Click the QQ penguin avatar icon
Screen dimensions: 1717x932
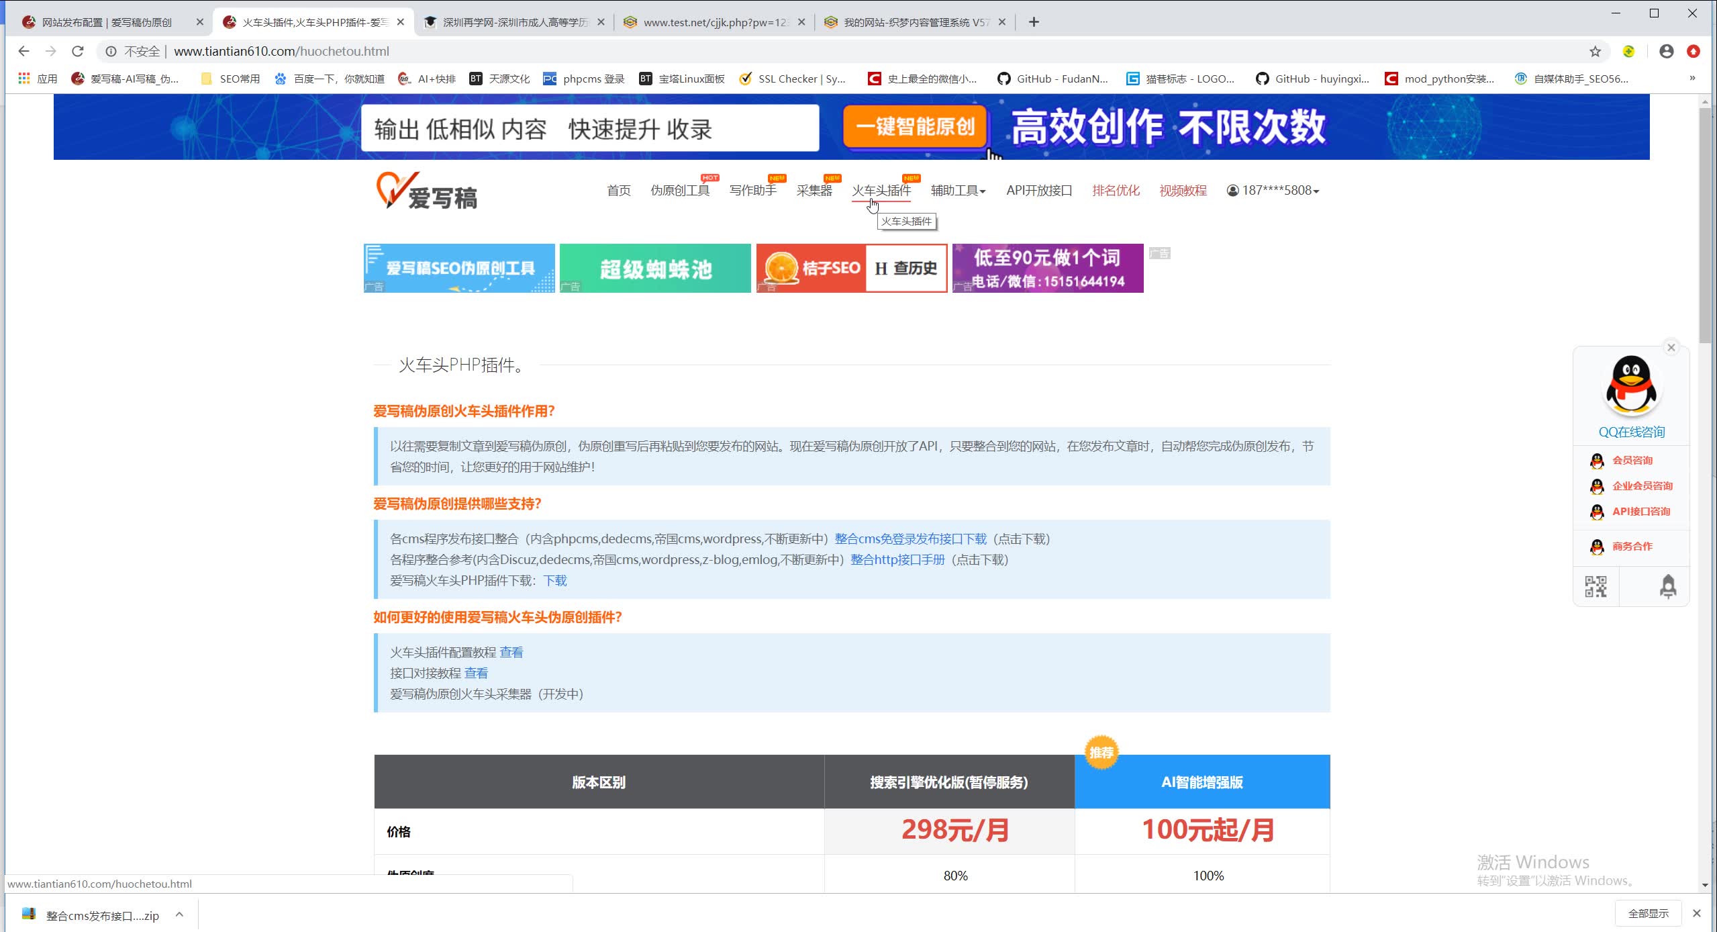[1631, 386]
